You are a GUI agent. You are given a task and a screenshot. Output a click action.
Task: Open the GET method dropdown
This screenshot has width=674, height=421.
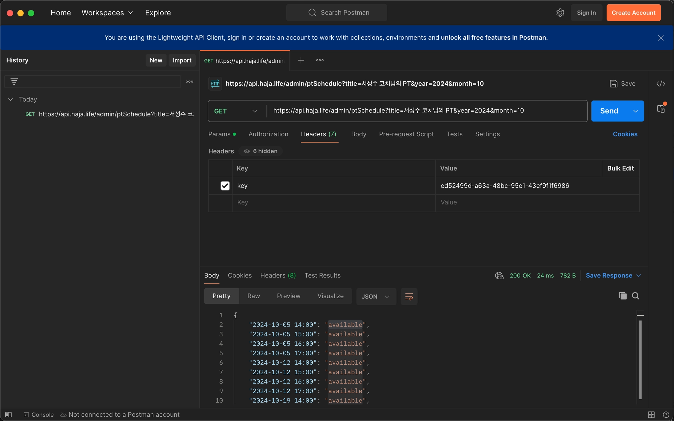[235, 111]
